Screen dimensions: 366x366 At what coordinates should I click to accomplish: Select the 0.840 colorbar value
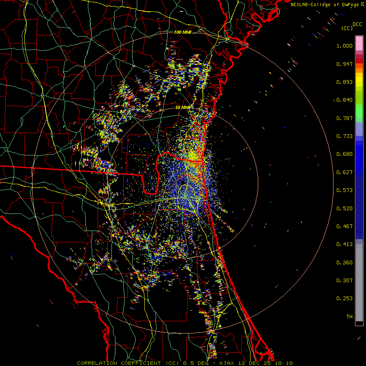coord(344,100)
